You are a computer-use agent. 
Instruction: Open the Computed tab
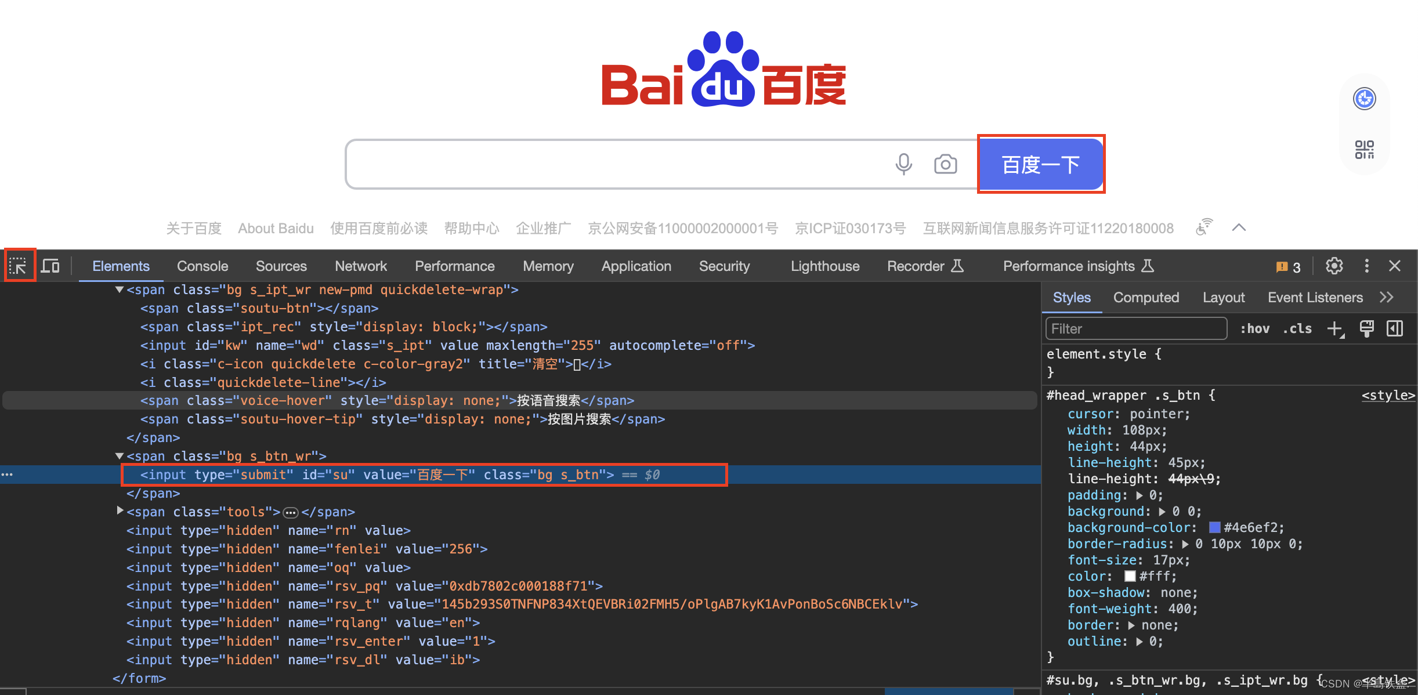coord(1146,298)
